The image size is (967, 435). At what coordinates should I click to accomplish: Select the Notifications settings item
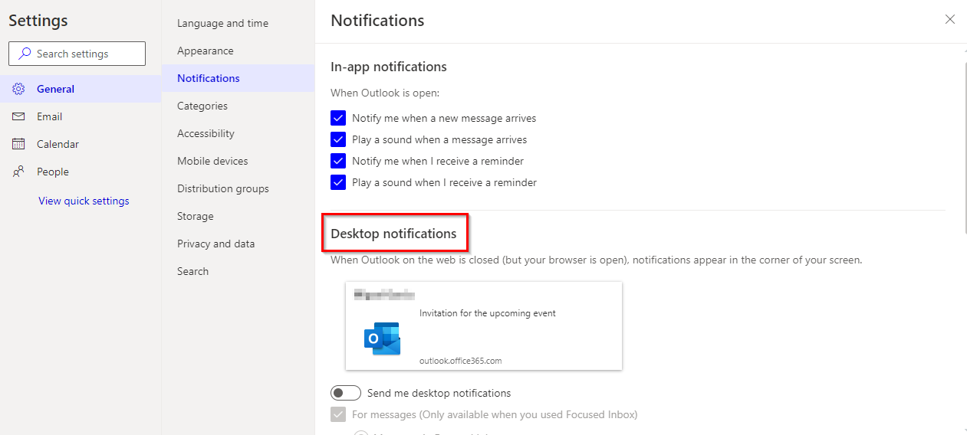click(238, 78)
